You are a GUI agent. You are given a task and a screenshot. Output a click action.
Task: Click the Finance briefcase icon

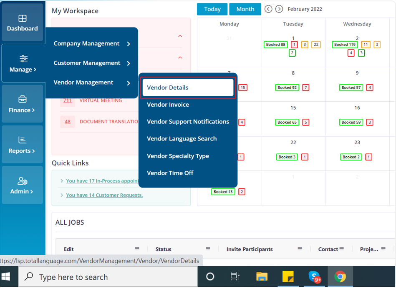[x=23, y=100]
